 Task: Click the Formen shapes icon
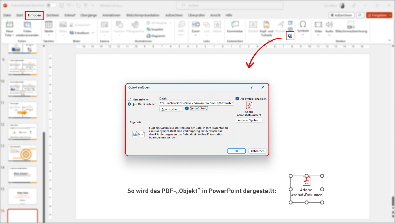(119, 25)
